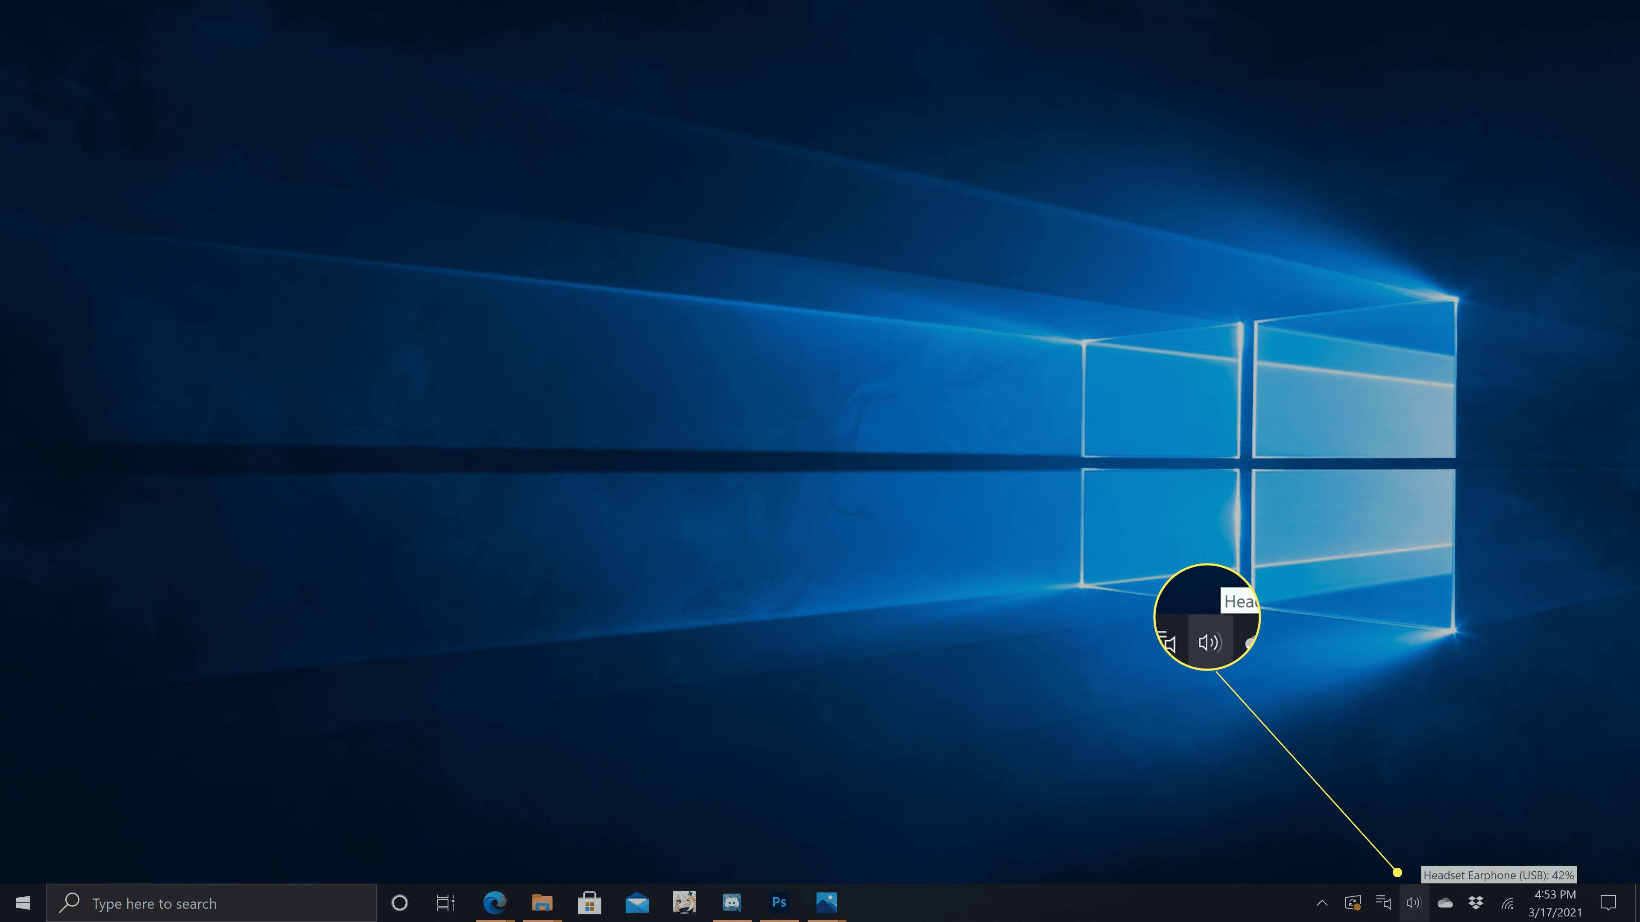The height and width of the screenshot is (922, 1640).
Task: Switch to Photoshop on the taskbar
Action: (x=779, y=903)
